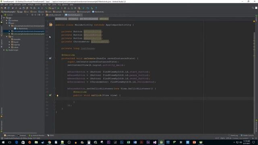258x145 pixels.
Task: Select MainActivity in the project tree
Action: point(23,29)
